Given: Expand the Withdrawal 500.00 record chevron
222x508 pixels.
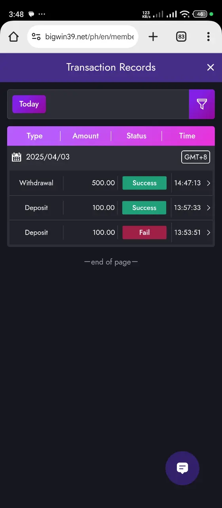Looking at the screenshot, I should pyautogui.click(x=209, y=183).
